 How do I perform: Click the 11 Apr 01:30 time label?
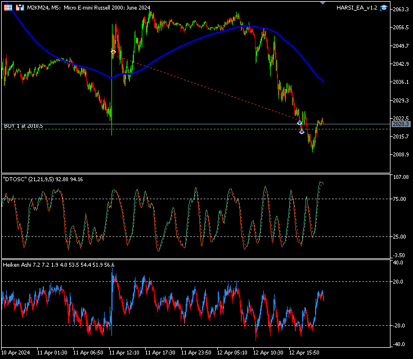pyautogui.click(x=52, y=353)
